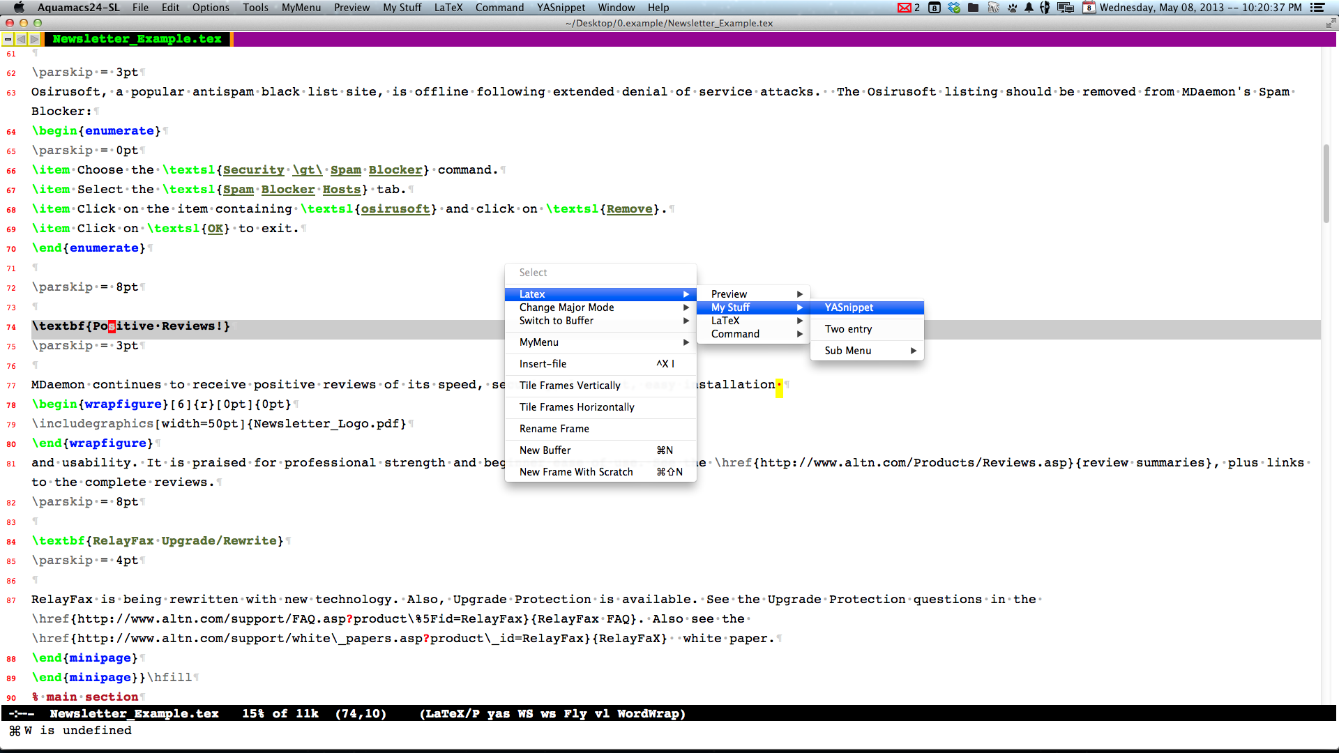The image size is (1339, 753).
Task: Click the paw print menu bar icon
Action: tap(1012, 8)
